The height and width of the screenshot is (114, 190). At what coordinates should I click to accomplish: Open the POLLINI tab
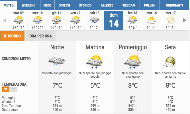pos(150,5)
